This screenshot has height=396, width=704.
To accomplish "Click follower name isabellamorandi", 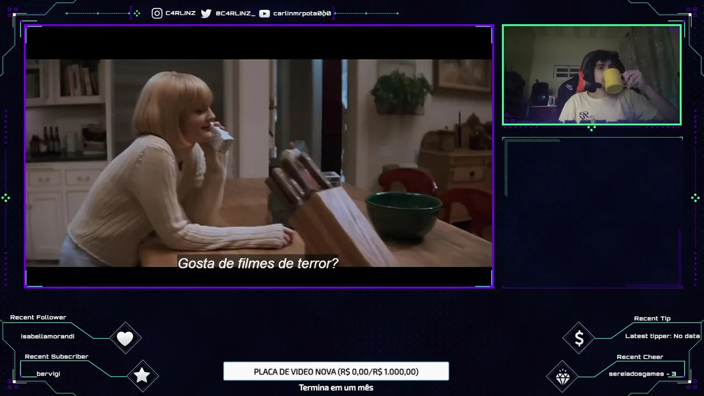I will coord(47,336).
